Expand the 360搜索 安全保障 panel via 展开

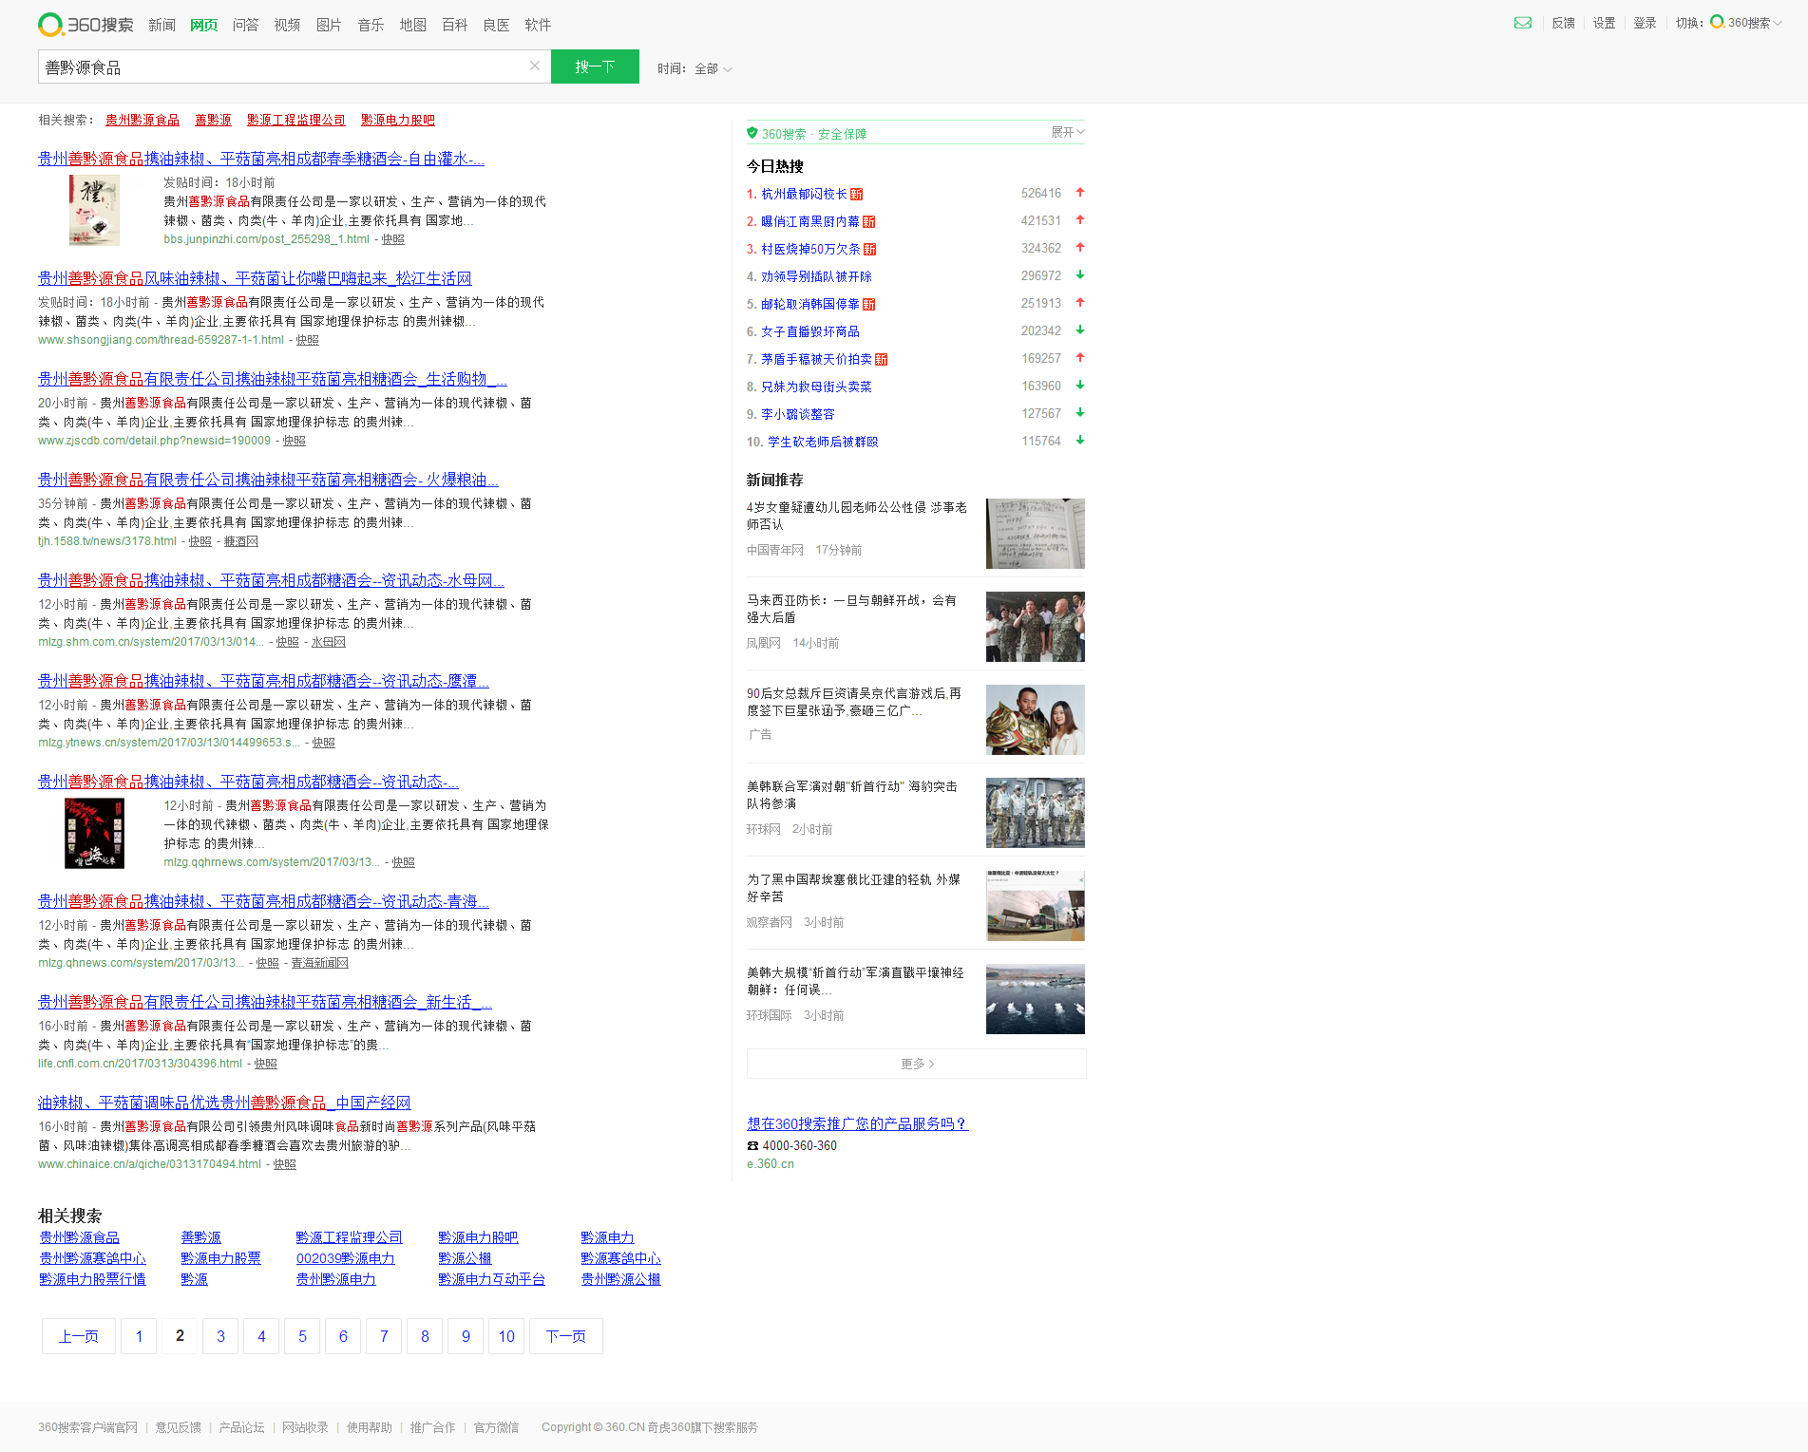pyautogui.click(x=1067, y=132)
